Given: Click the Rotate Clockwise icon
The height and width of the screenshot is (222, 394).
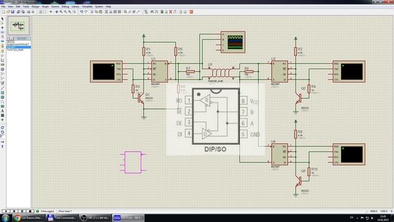Looking at the screenshot, I should [x=2, y=128].
